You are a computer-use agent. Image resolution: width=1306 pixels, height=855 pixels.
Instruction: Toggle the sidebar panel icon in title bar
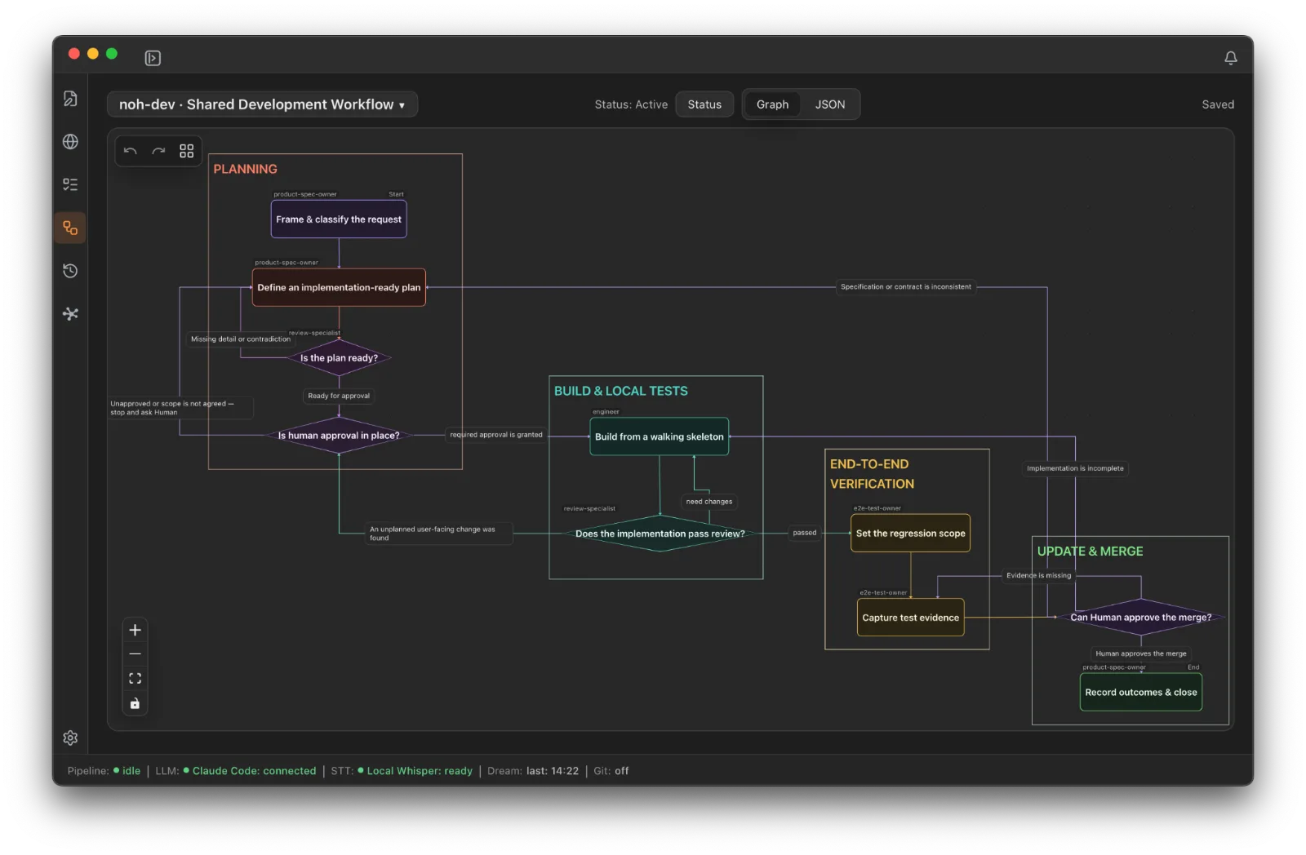[153, 58]
